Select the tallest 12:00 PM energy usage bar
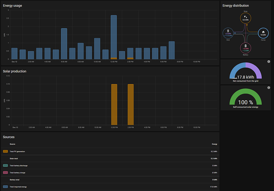This screenshot has height=191, width=274. click(114, 37)
